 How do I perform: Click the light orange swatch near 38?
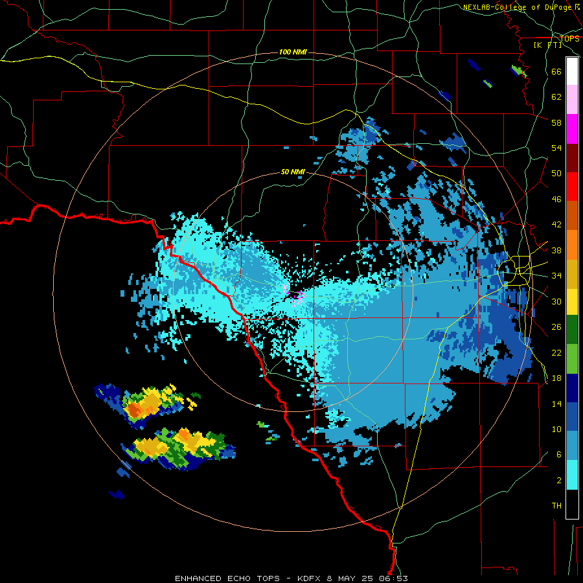[572, 245]
